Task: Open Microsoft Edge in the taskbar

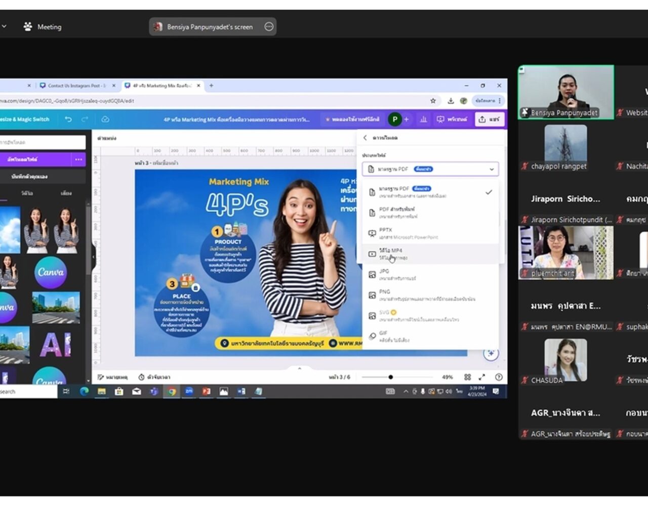Action: [84, 391]
